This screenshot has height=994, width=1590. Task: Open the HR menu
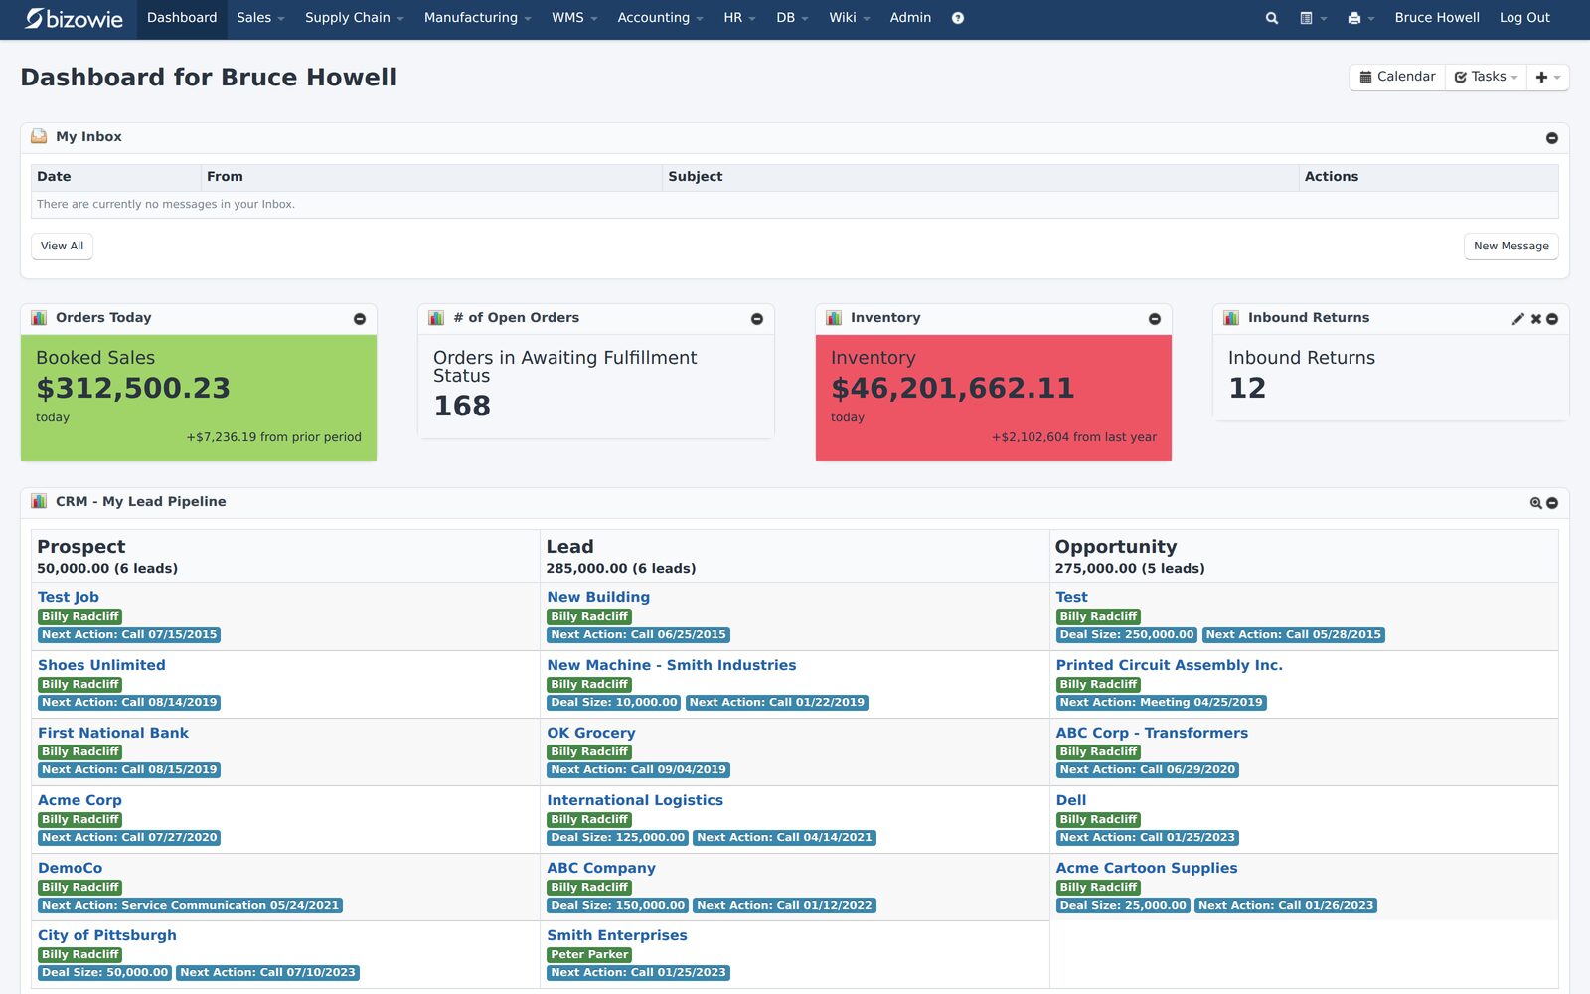tap(739, 18)
